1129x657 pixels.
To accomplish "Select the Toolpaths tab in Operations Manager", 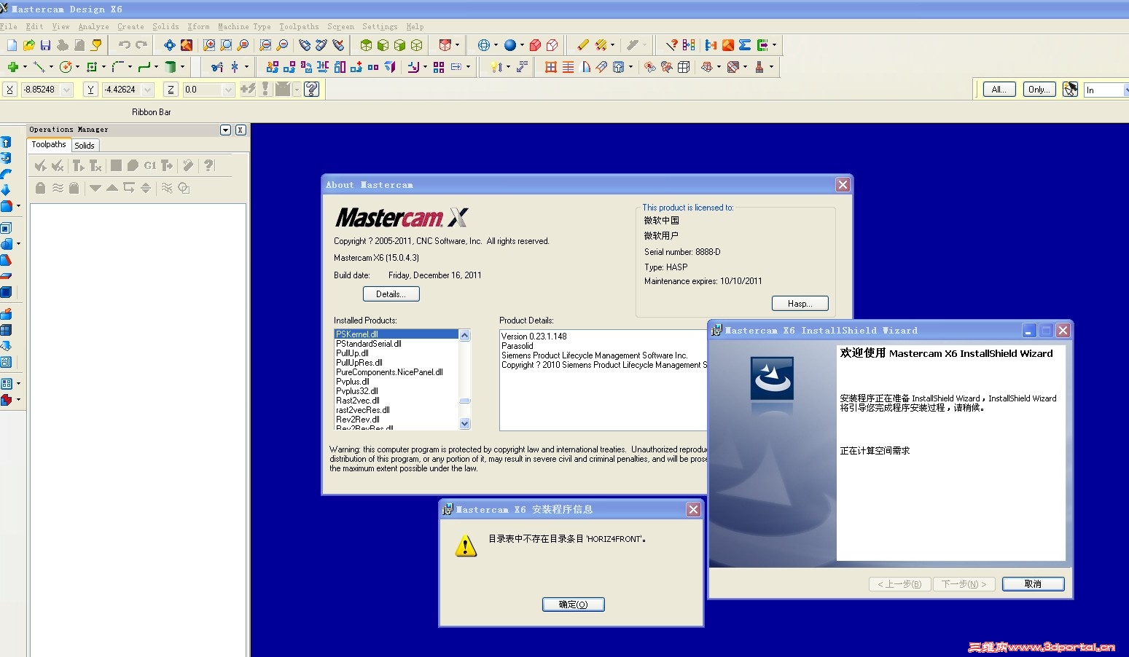I will click(49, 144).
